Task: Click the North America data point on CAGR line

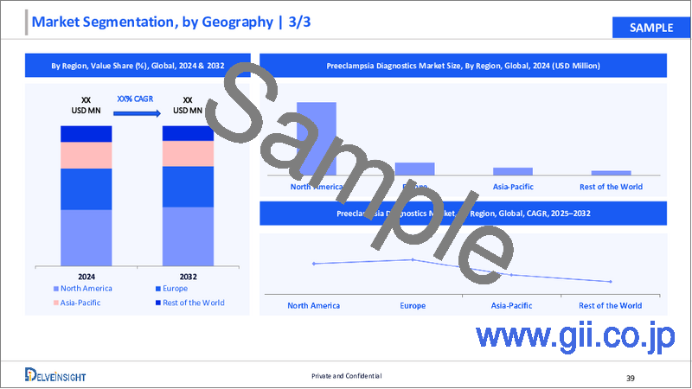Action: 313,264
